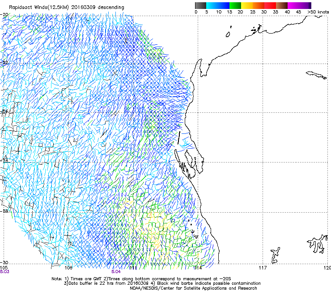Image resolution: width=331 pixels, height=291 pixels.
Task: Click the yellow 20-25 knots legend swatch
Action: (247, 5)
